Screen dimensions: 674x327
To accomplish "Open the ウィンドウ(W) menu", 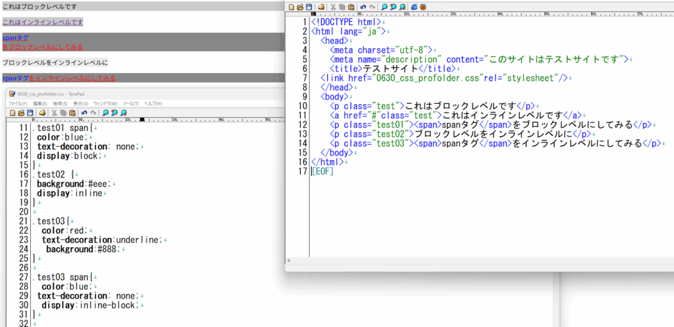I will pyautogui.click(x=105, y=103).
